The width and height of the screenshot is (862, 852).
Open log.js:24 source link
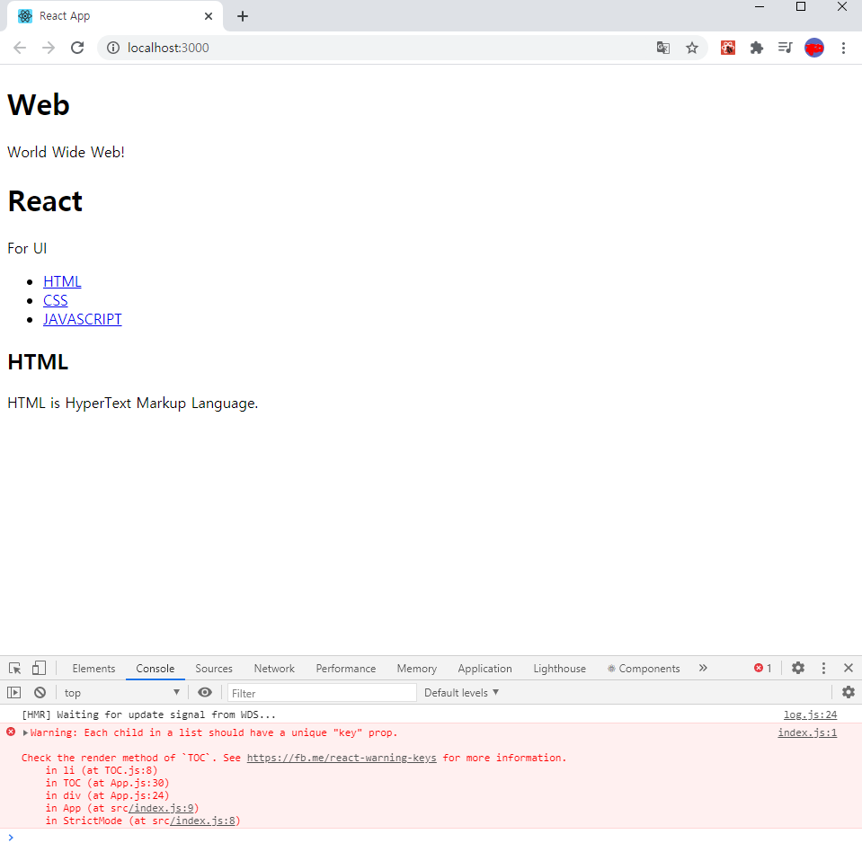point(811,714)
